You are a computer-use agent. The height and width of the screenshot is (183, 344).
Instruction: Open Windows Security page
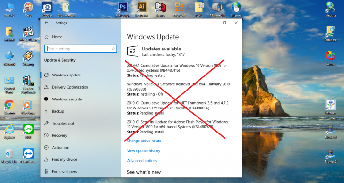(80, 99)
